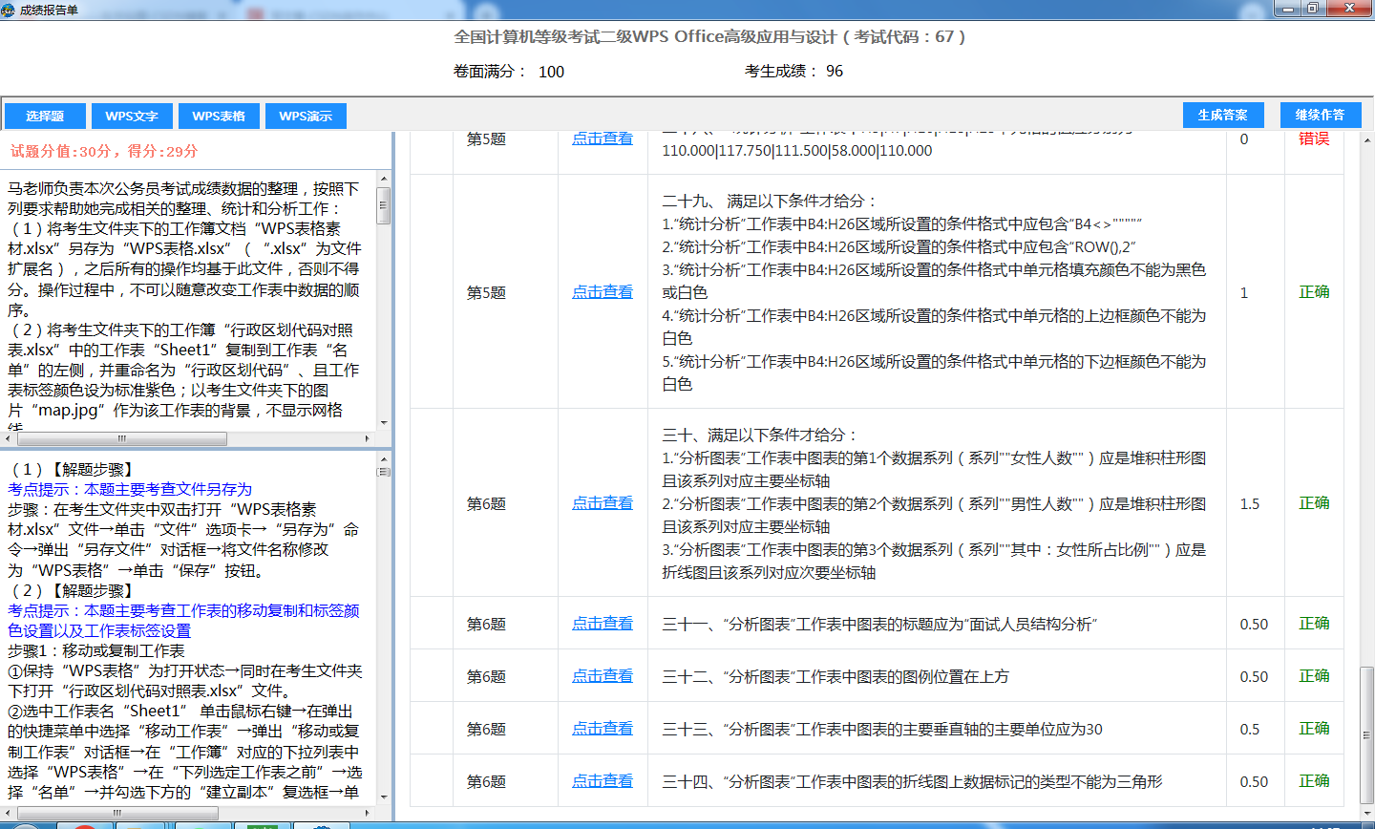Viewport: 1375px width, 829px height.
Task: Click the down arrow of the 解题步骤 panel scrollbar
Action: [384, 797]
